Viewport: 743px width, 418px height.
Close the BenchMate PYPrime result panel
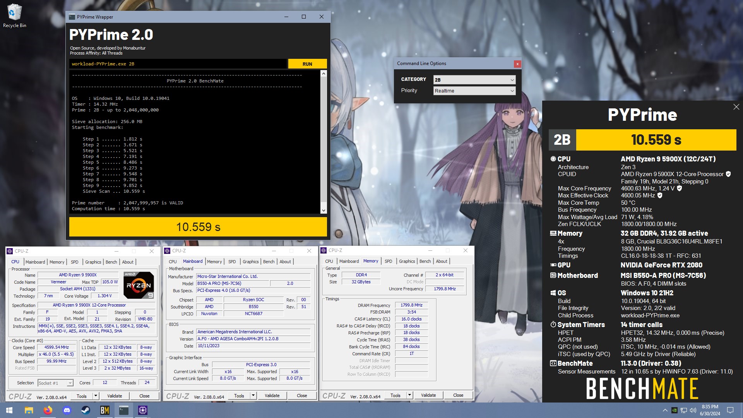[x=736, y=107]
